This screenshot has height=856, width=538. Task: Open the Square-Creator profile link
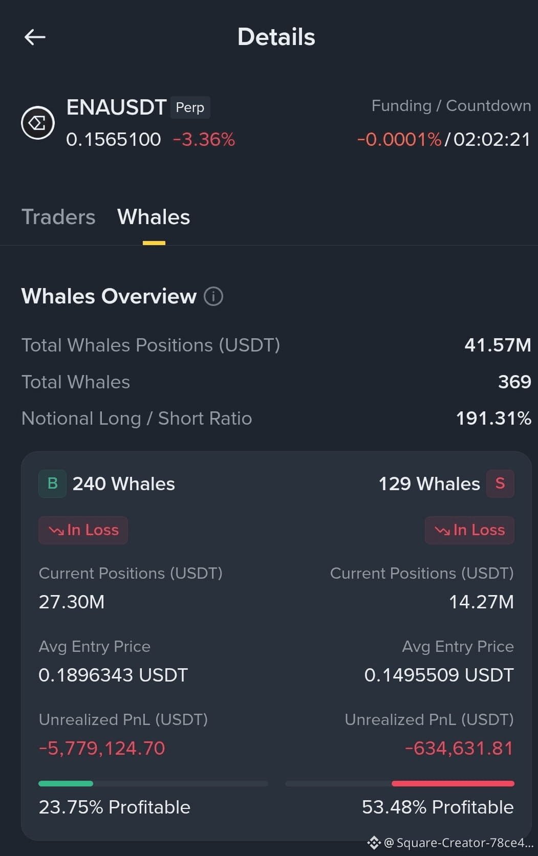point(459,843)
